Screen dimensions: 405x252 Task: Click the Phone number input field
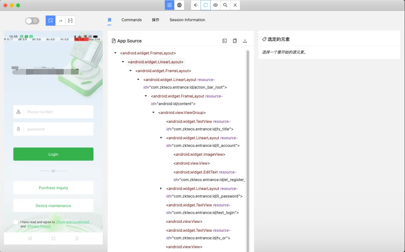coord(59,112)
